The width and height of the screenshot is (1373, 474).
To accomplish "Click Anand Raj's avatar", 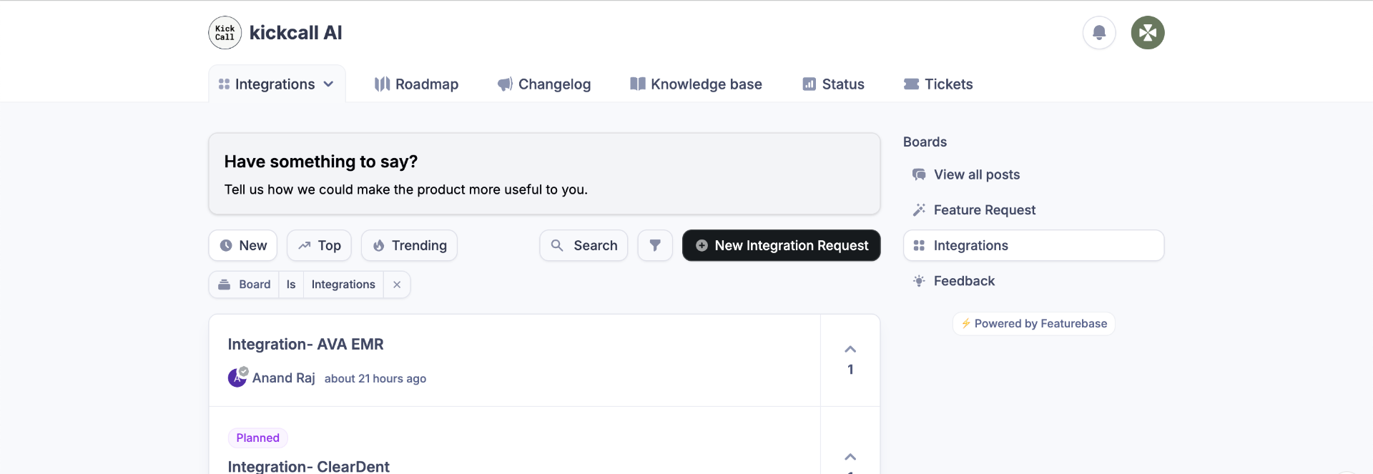I will [x=237, y=377].
